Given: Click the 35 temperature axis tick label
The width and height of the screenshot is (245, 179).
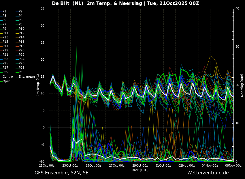Looking at the screenshot, I should point(42,9).
